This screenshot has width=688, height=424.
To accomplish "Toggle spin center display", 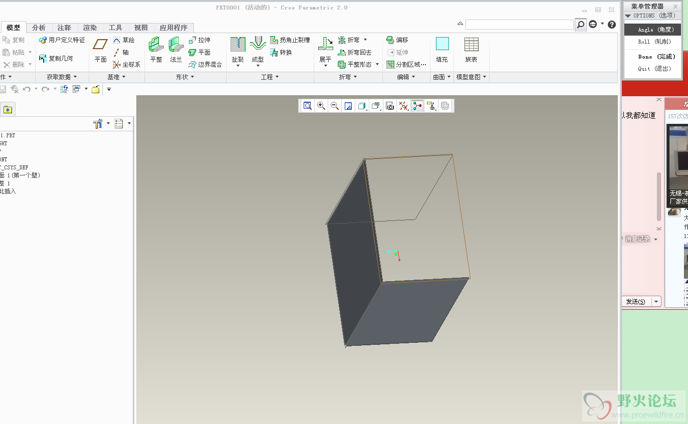I will [x=417, y=106].
